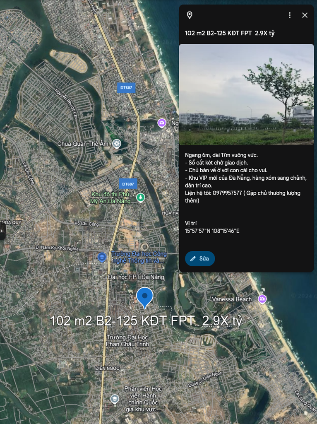The height and width of the screenshot is (424, 317).
Task: Click the Phân viện Học viện school icon
Action: tap(115, 399)
